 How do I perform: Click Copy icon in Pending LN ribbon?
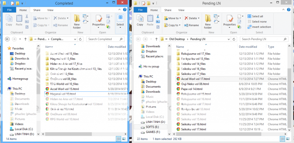point(140,20)
